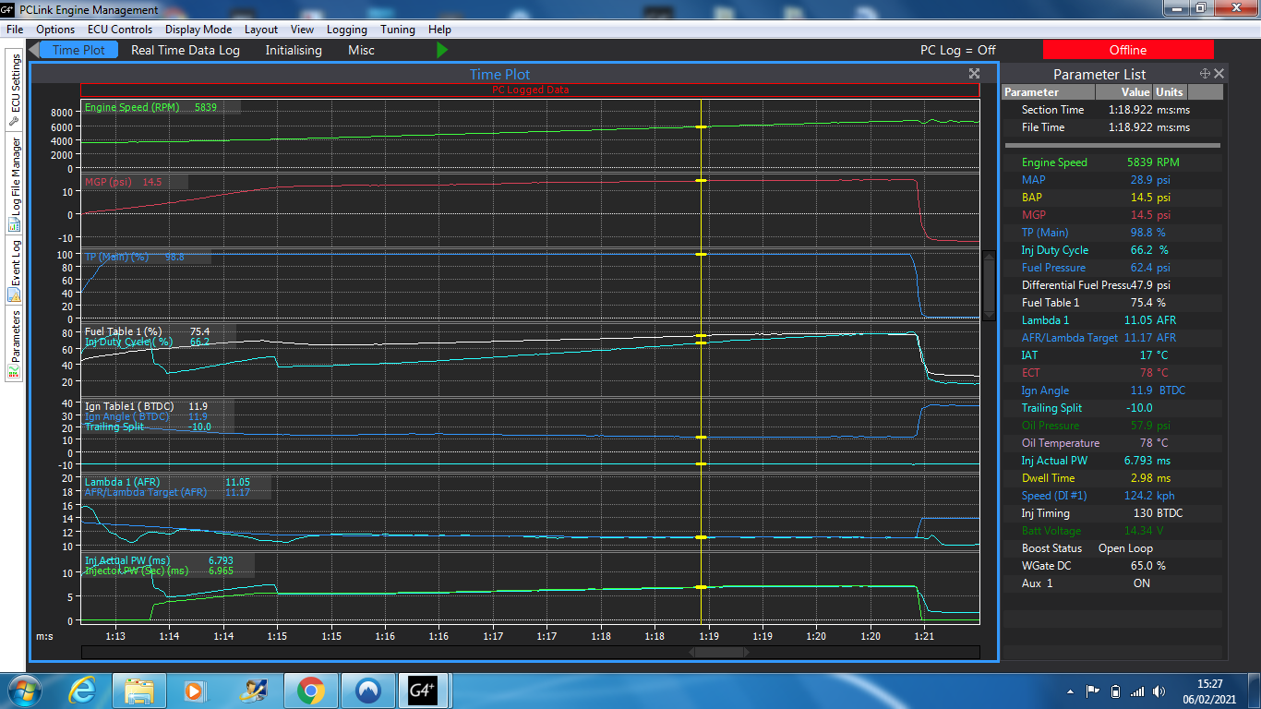Click the horizontal time scrollbar thumb
The height and width of the screenshot is (709, 1261).
(x=718, y=652)
